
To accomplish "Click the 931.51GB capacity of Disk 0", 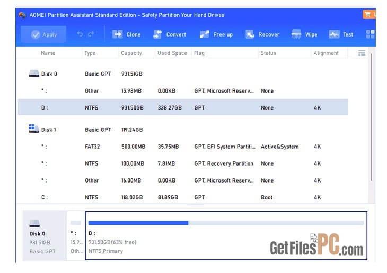I will (x=131, y=74).
